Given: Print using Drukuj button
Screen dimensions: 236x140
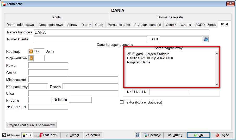Looking at the screenshot, I should click(176, 135).
